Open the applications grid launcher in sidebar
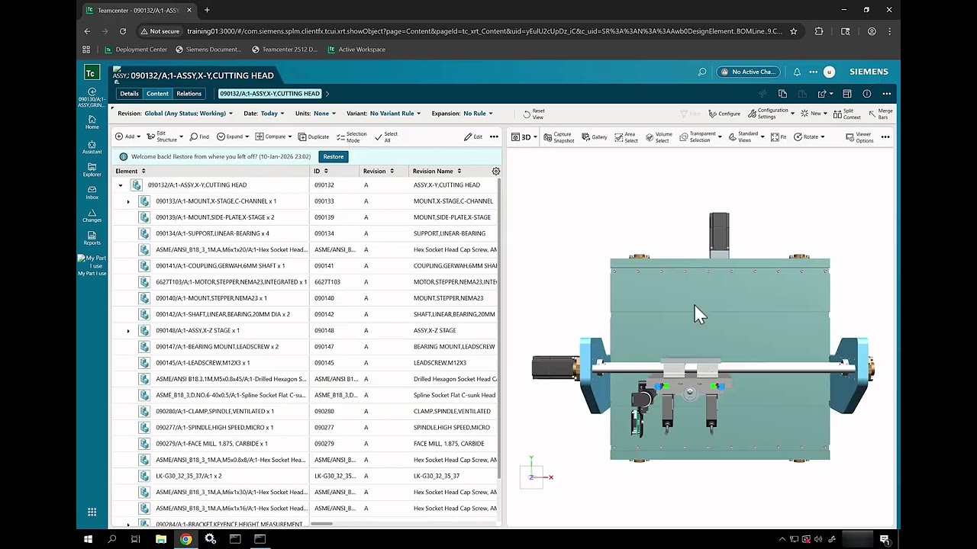This screenshot has width=977, height=549. 92,512
